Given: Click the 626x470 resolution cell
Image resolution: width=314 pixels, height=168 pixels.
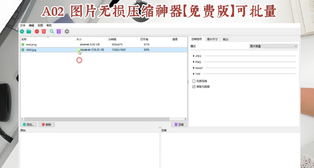Looking at the screenshot, I should point(117,45).
